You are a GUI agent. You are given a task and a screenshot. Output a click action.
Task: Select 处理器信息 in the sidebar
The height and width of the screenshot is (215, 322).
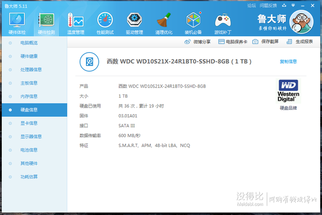click(x=34, y=70)
